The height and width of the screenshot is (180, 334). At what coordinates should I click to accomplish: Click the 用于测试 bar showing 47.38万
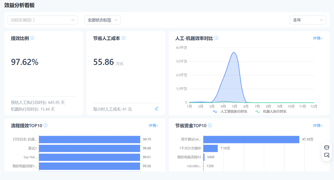pyautogui.click(x=251, y=140)
